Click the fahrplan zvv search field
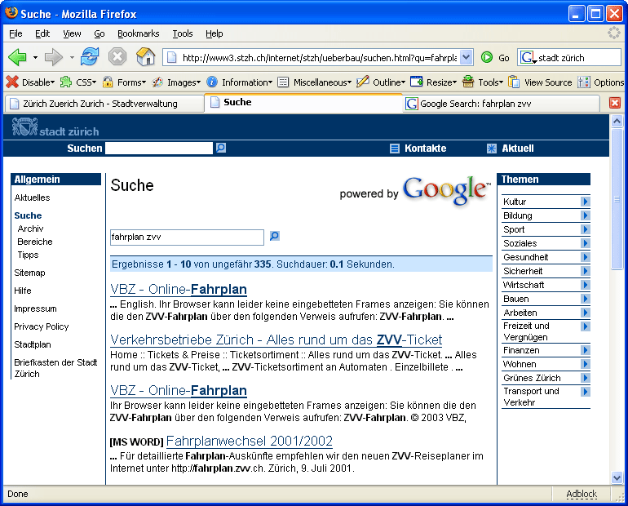Viewport: 628px width, 506px height. pyautogui.click(x=187, y=237)
